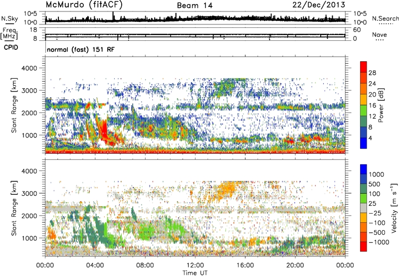
Task: Click the '1000' velocity colorbar tick
Action: click(377, 174)
